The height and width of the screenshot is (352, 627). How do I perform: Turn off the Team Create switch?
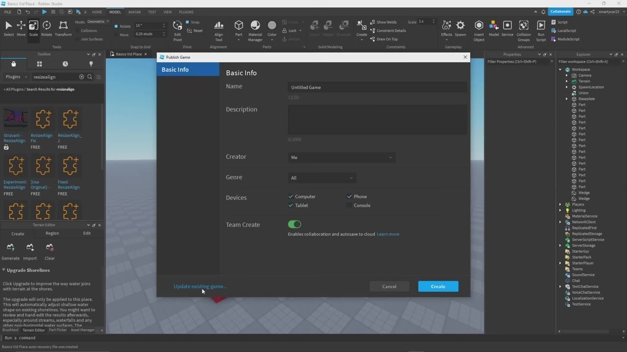point(294,224)
